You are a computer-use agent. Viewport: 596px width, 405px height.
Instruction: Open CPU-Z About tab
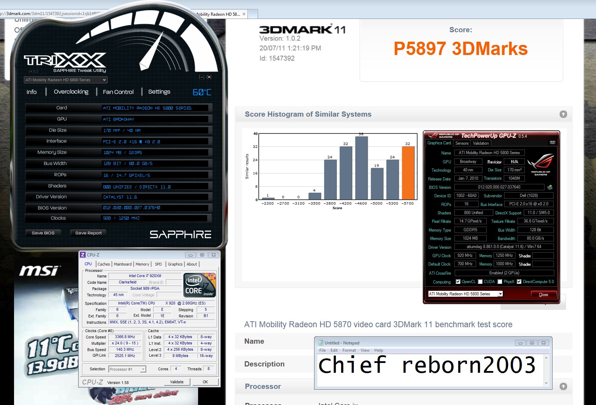192,264
